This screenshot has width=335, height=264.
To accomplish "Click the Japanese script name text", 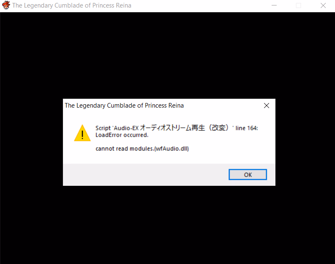I will tap(184, 128).
